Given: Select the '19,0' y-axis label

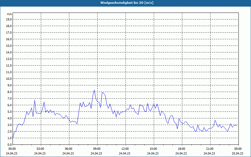Looking at the screenshot, I should click(x=9, y=19).
